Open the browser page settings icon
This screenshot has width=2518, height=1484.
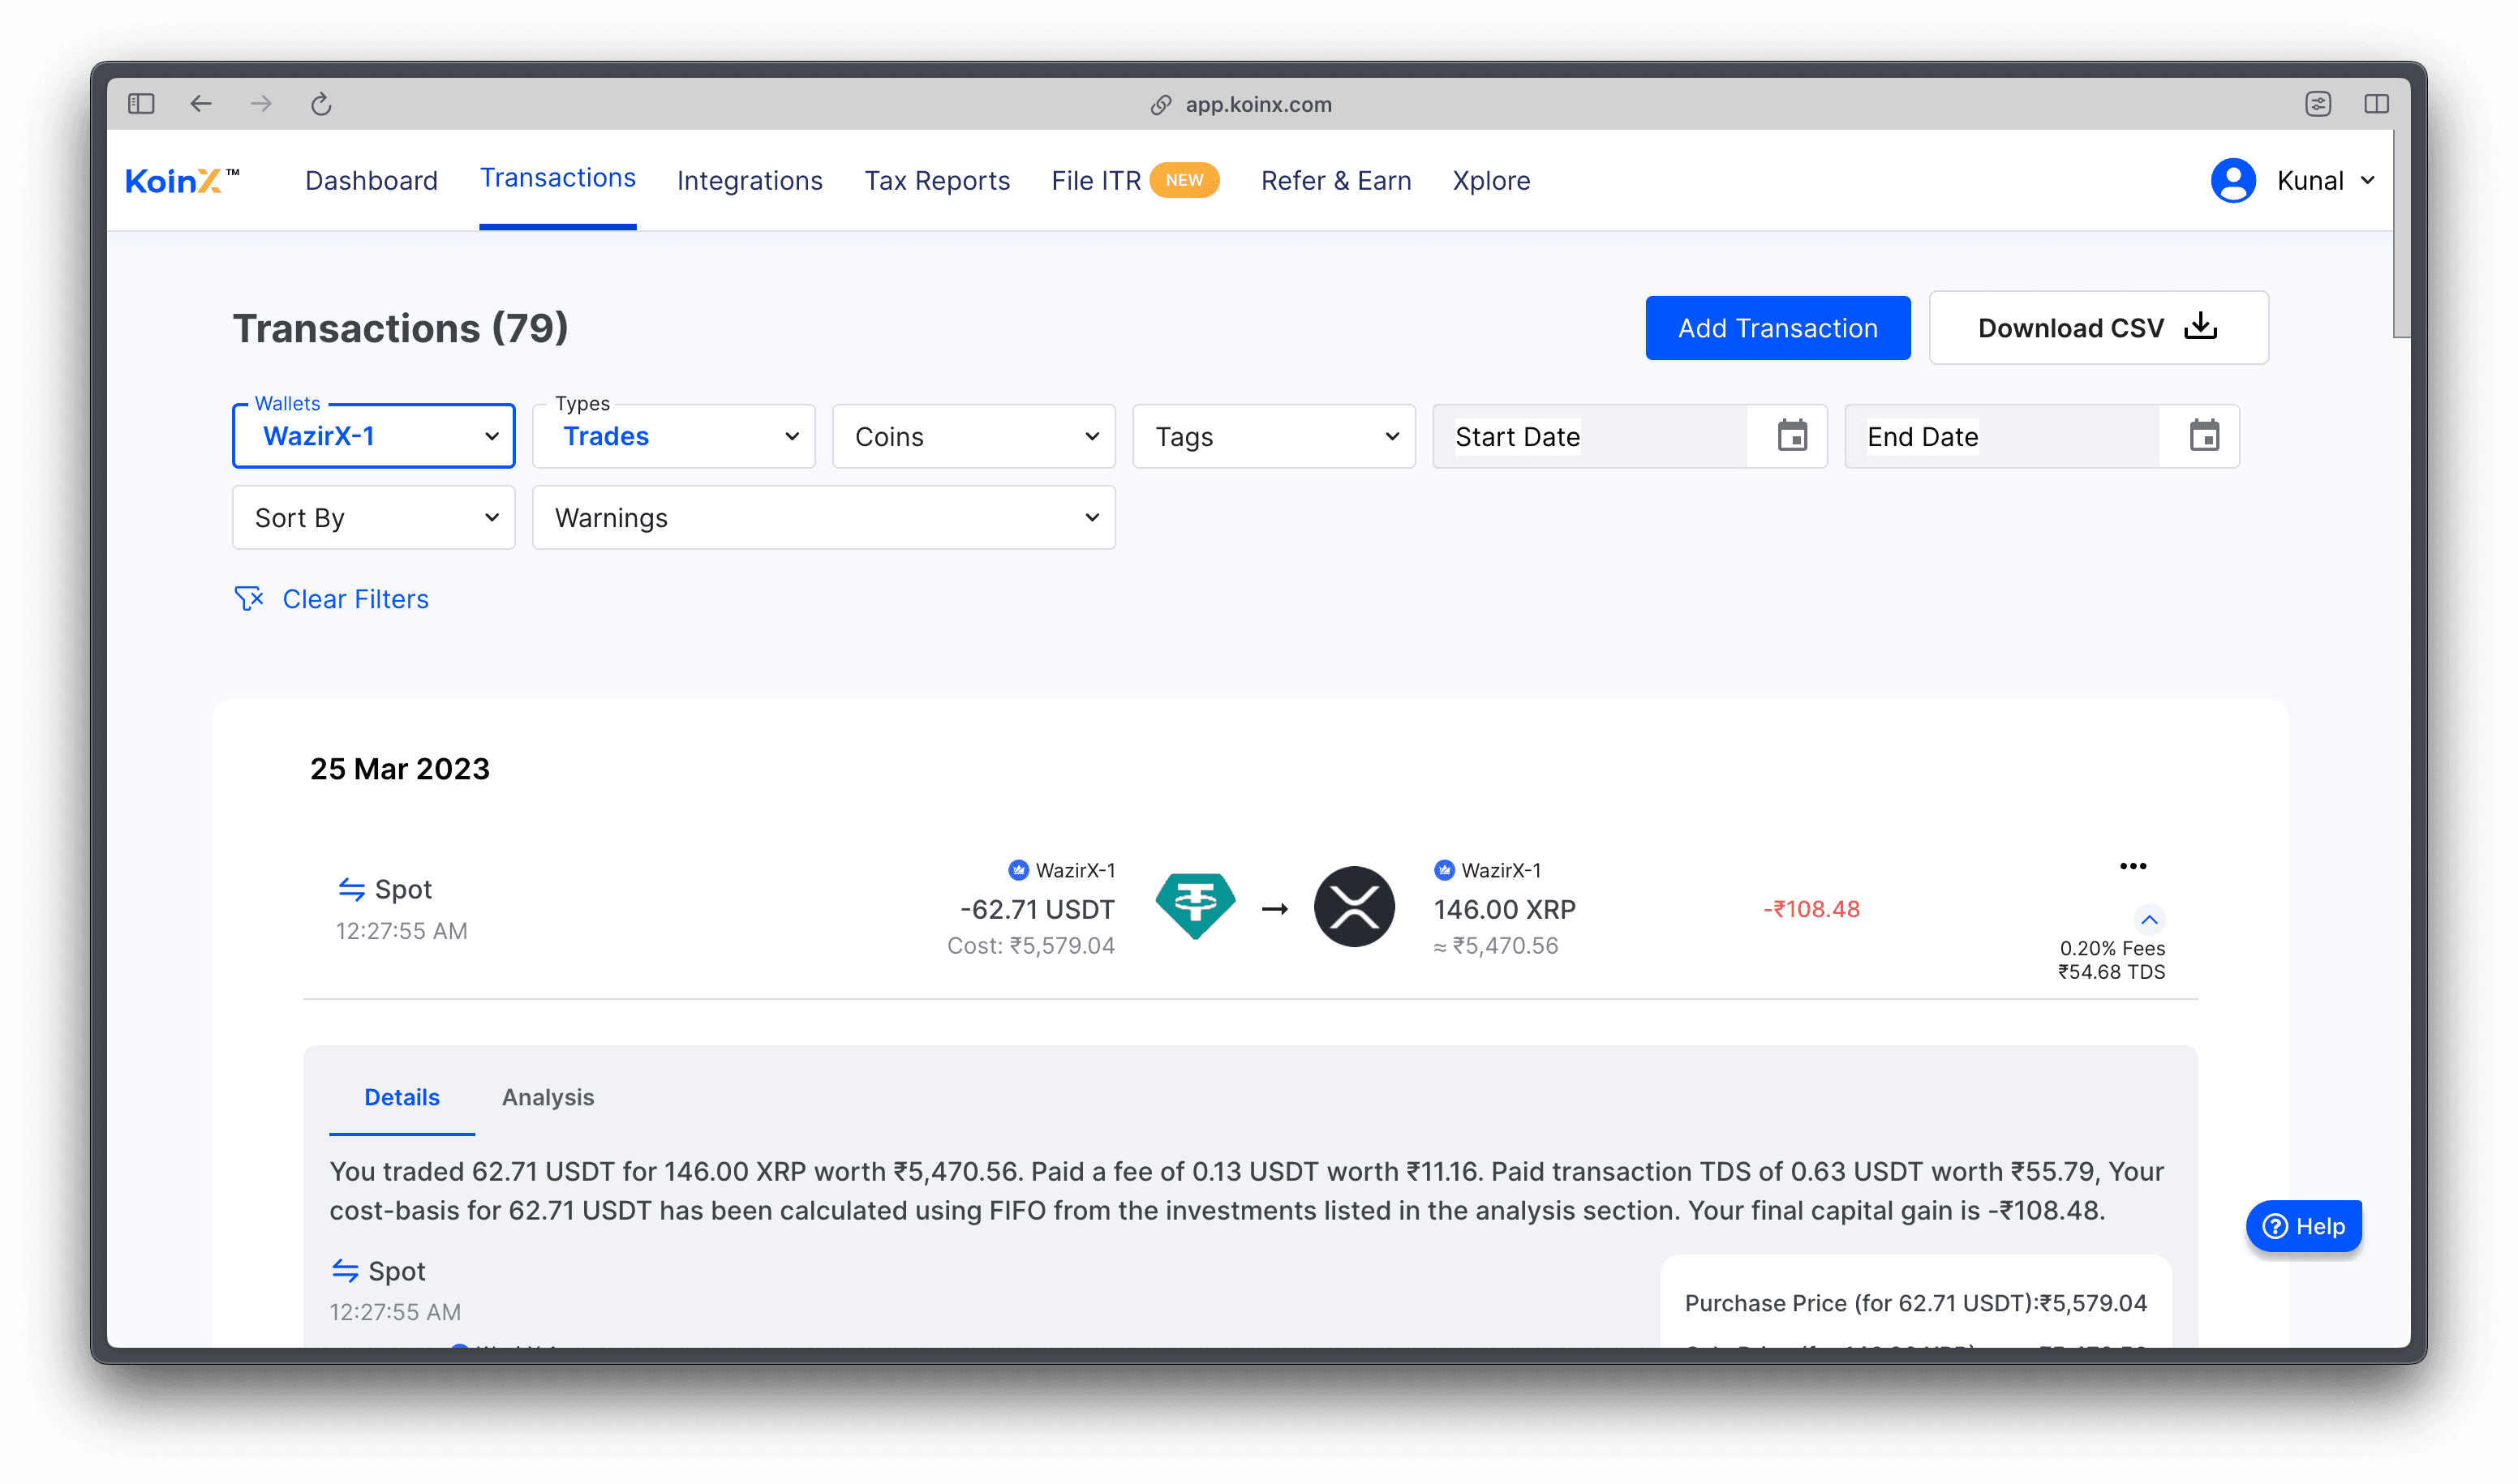2318,104
